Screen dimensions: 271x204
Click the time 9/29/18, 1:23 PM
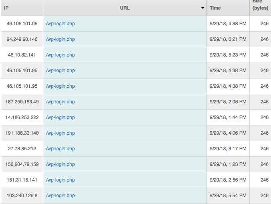[228, 164]
